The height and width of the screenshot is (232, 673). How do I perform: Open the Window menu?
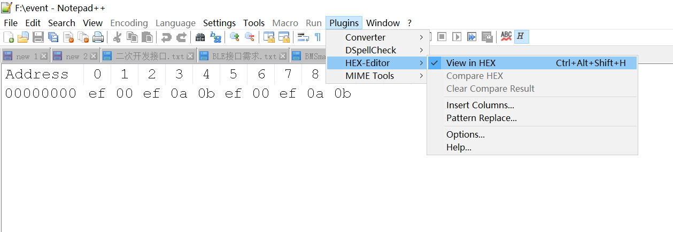tap(383, 23)
